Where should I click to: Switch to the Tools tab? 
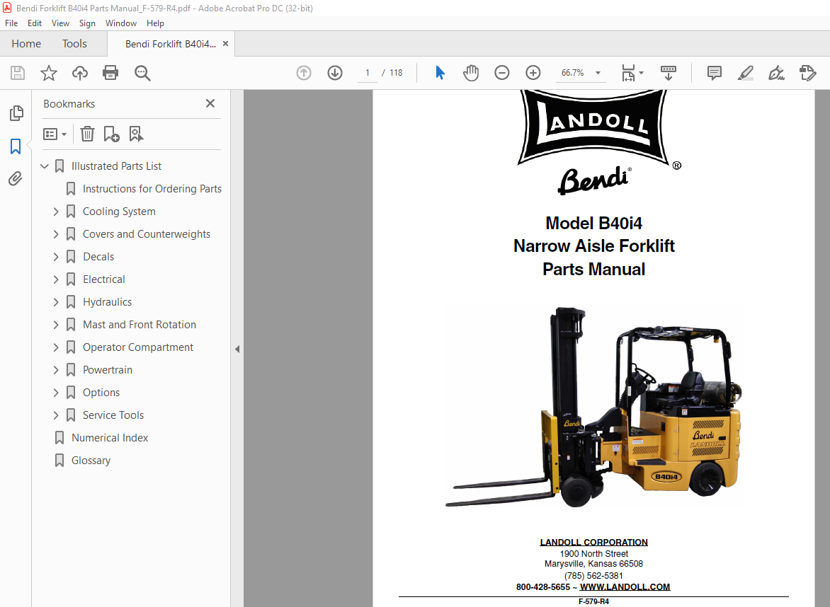pos(74,44)
